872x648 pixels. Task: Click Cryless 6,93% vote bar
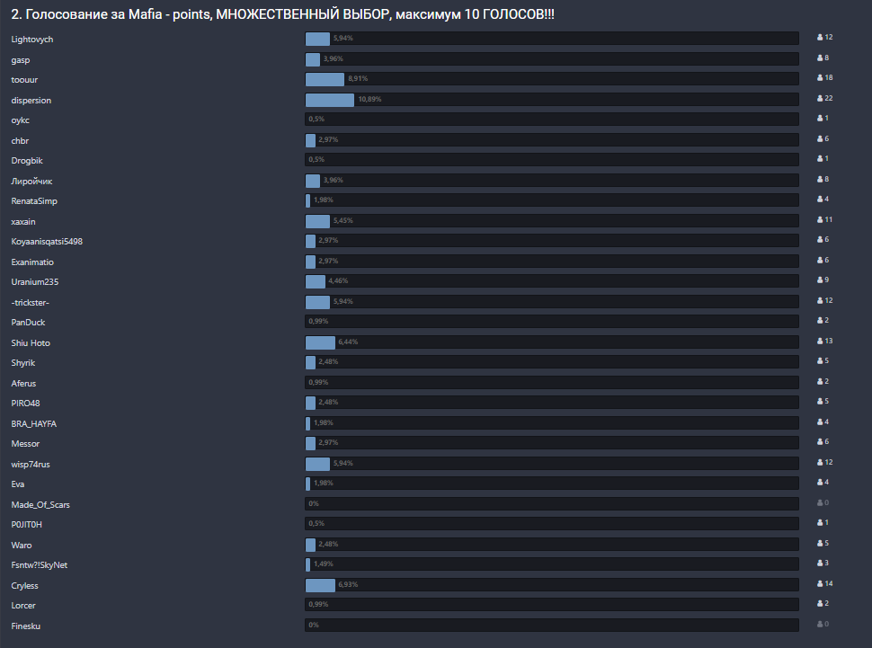click(x=551, y=585)
